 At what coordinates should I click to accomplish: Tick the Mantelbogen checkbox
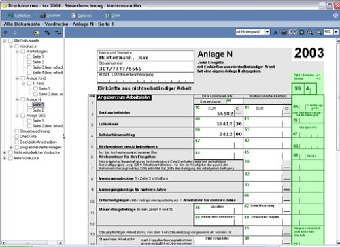23,52
